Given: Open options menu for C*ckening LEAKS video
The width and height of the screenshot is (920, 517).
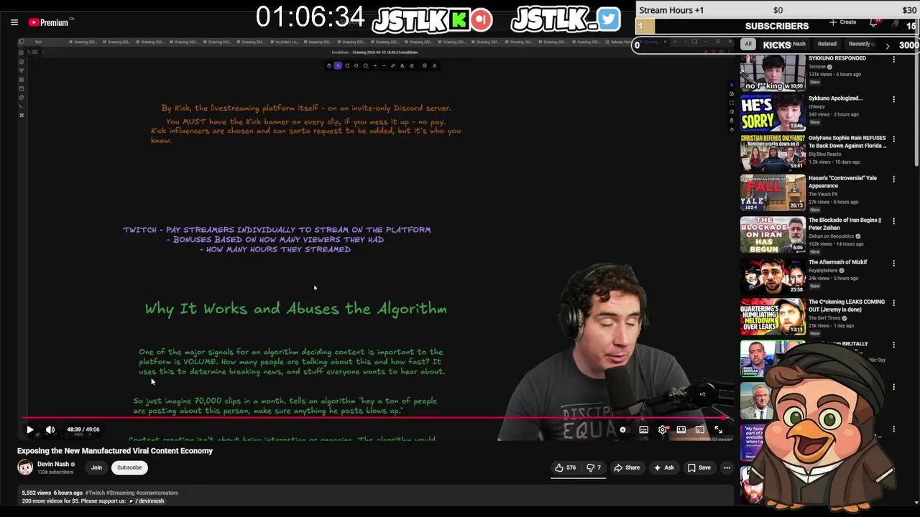Looking at the screenshot, I should [x=893, y=303].
